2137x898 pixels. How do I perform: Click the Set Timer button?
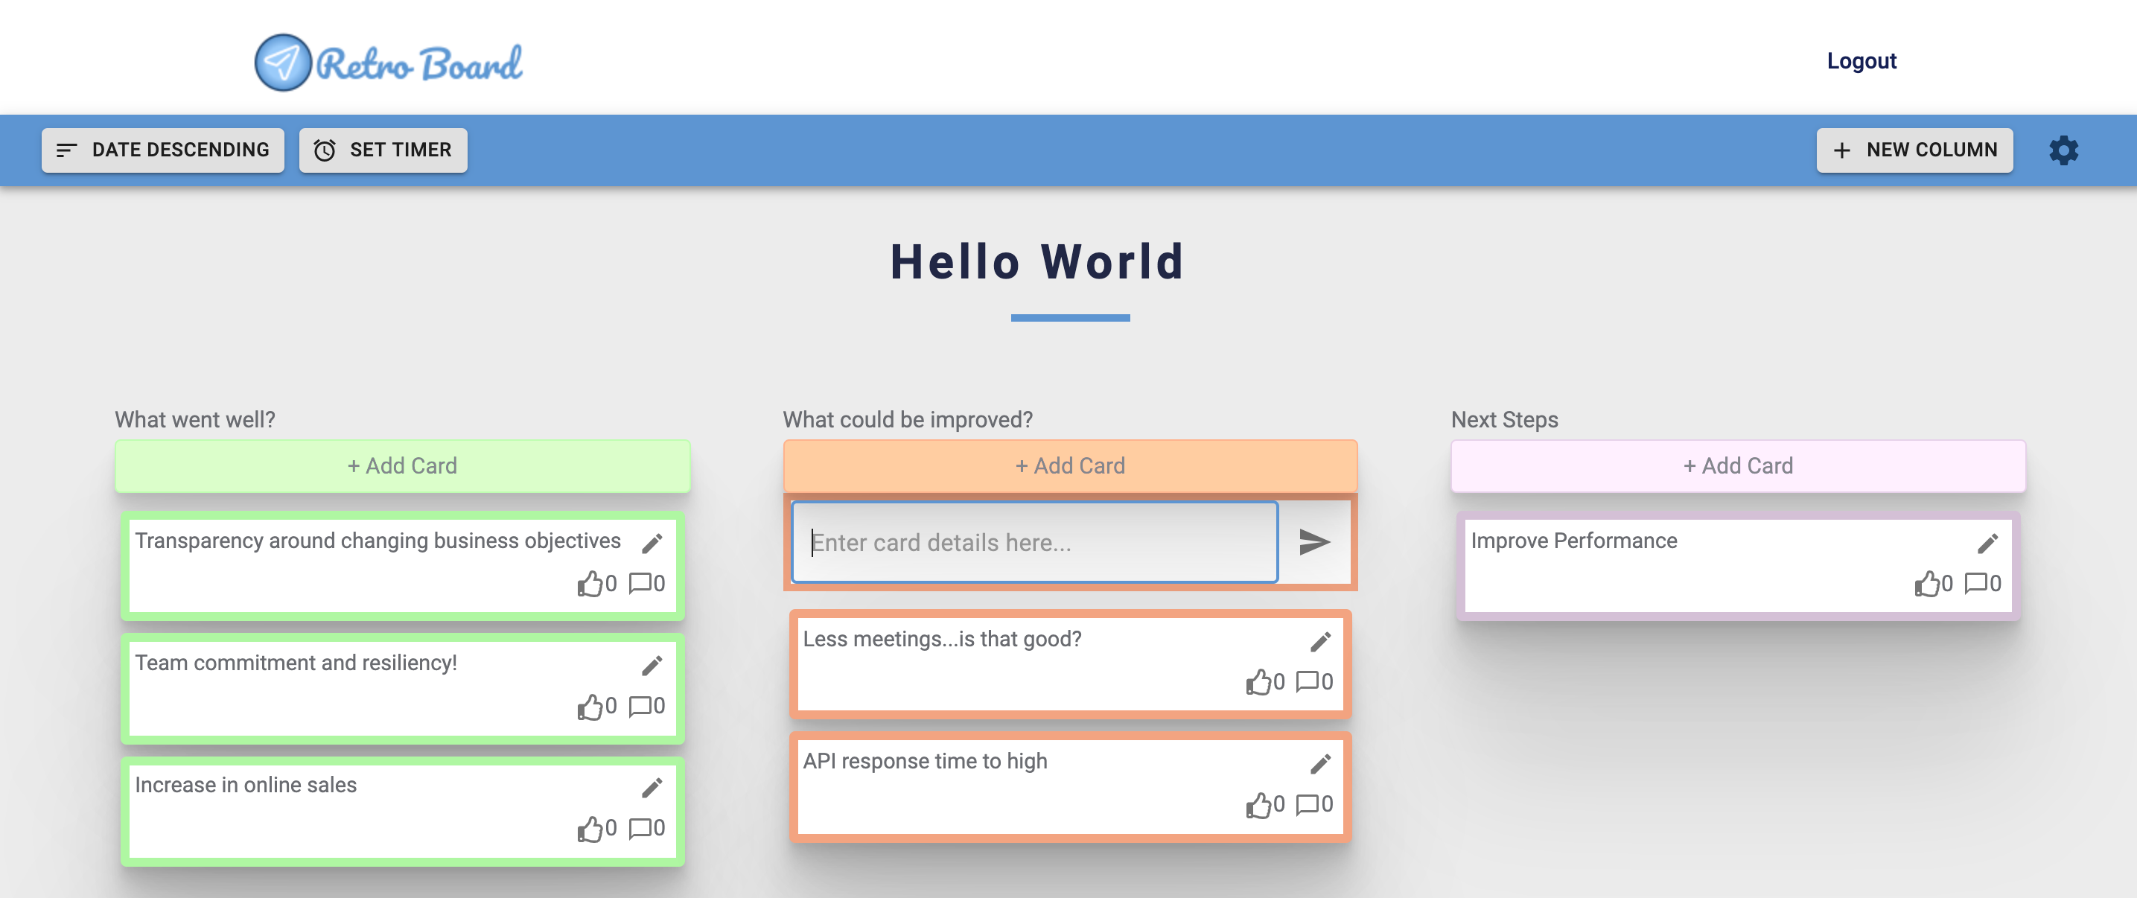[x=383, y=150]
